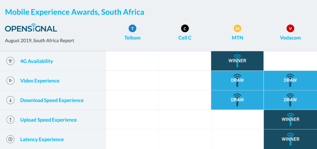The image size is (317, 149).
Task: Click the yellow MTN M logo
Action: point(237,29)
